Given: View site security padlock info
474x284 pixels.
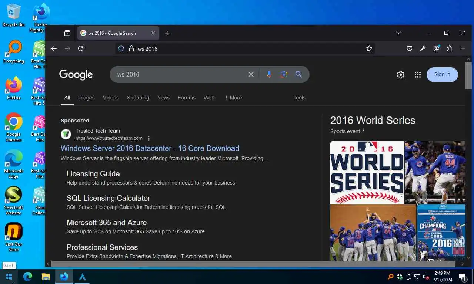Looking at the screenshot, I should click(131, 48).
